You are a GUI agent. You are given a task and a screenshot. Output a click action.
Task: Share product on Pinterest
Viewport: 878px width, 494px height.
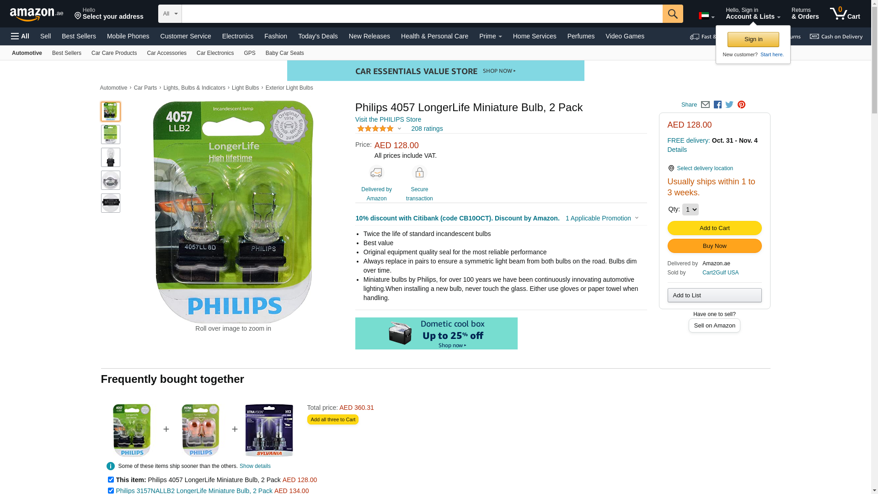[x=741, y=105]
